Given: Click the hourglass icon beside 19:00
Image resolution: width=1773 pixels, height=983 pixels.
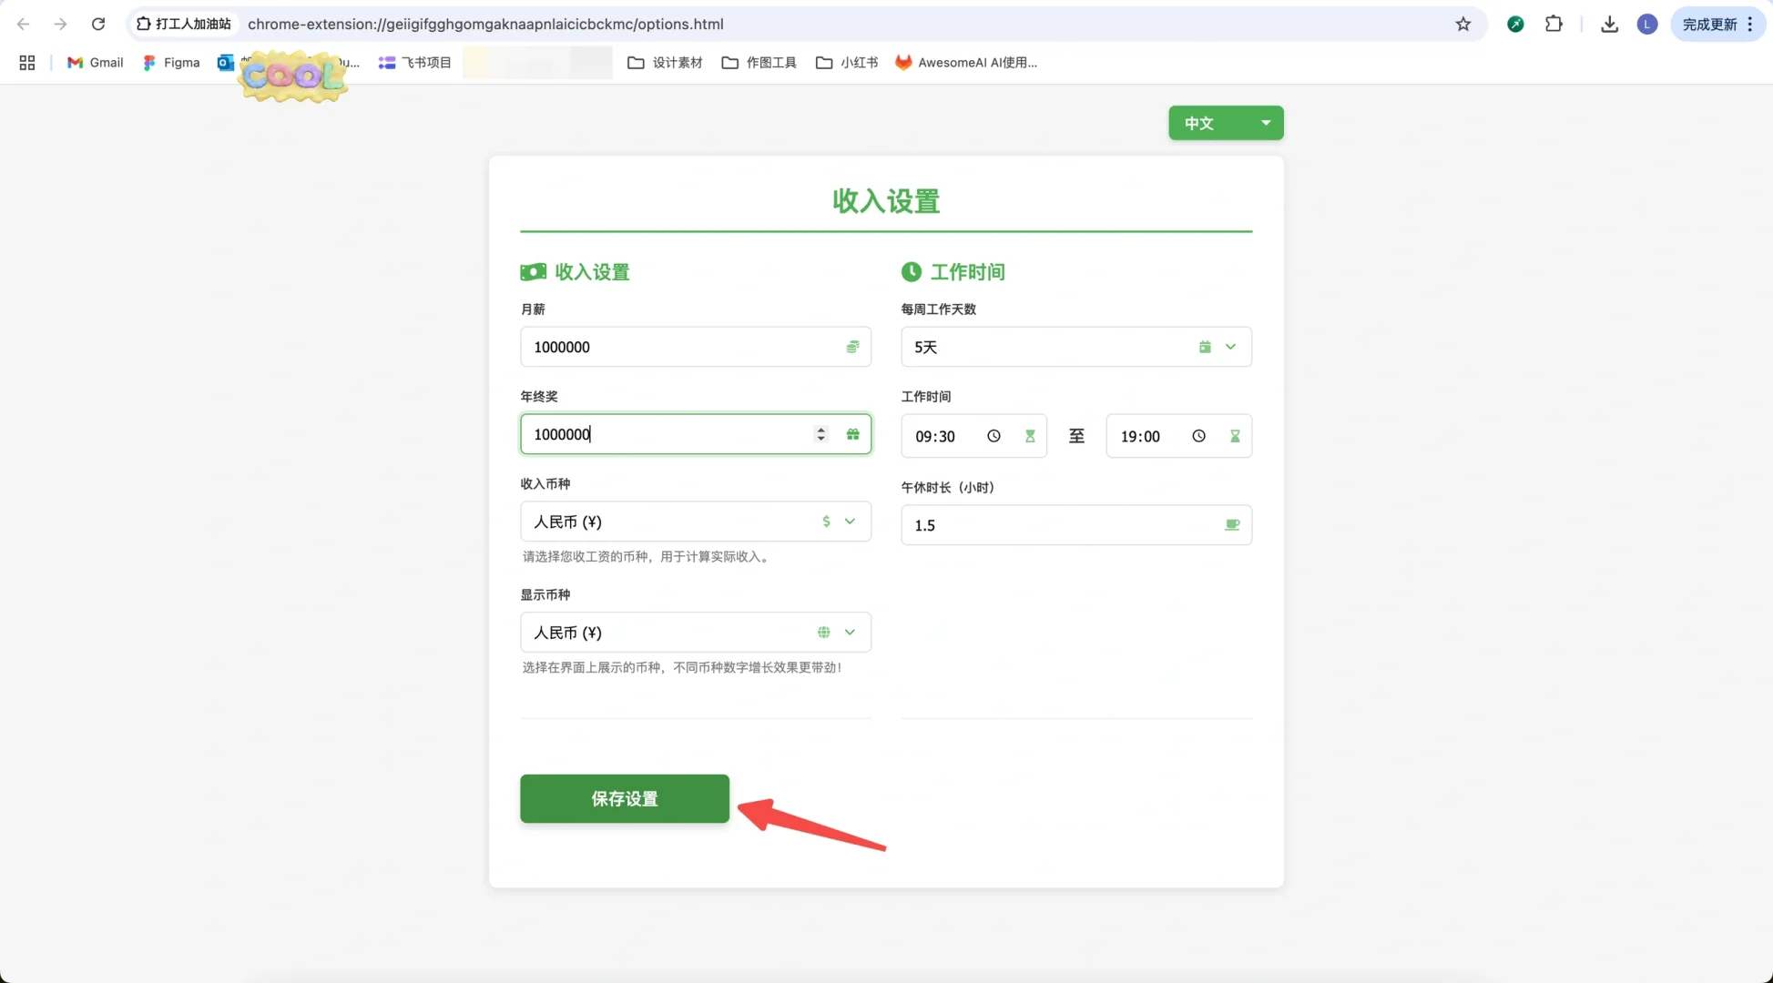Looking at the screenshot, I should click(1235, 436).
